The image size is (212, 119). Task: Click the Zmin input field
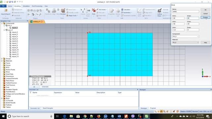click(178, 30)
